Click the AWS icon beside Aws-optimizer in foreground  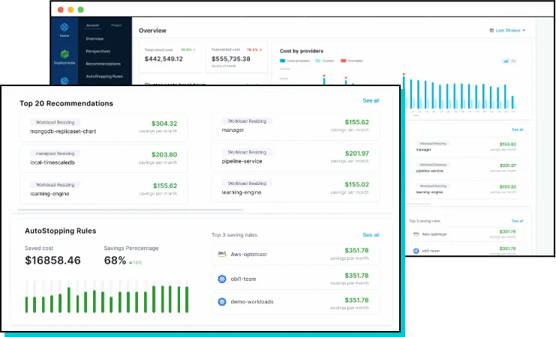click(x=222, y=254)
